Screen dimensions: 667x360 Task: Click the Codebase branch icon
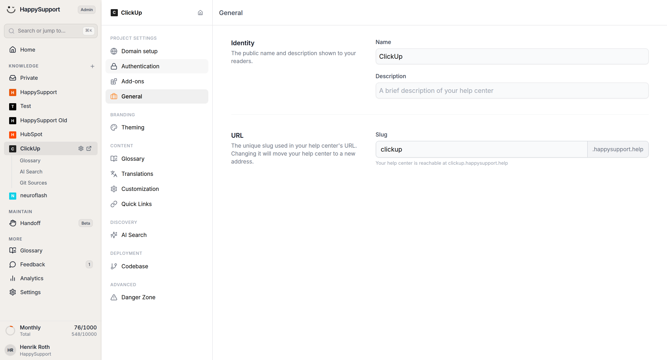click(114, 266)
